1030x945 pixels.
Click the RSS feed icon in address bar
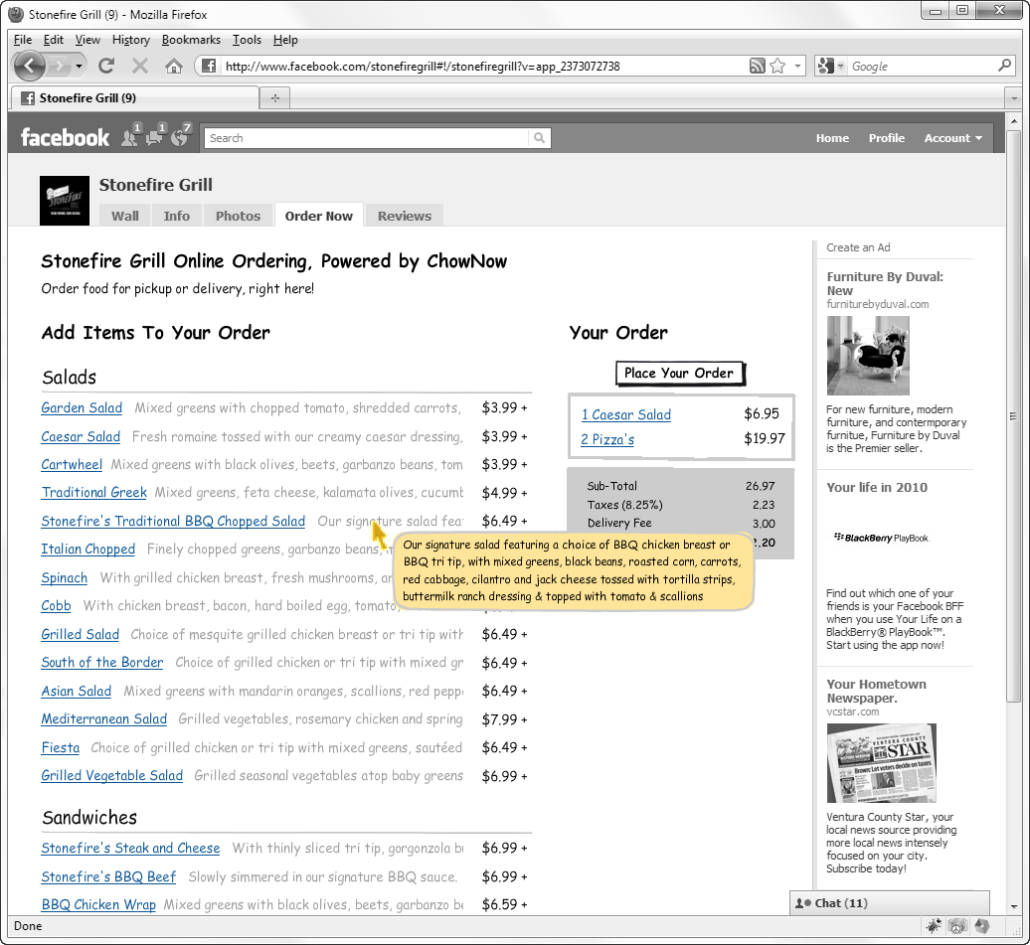click(757, 67)
